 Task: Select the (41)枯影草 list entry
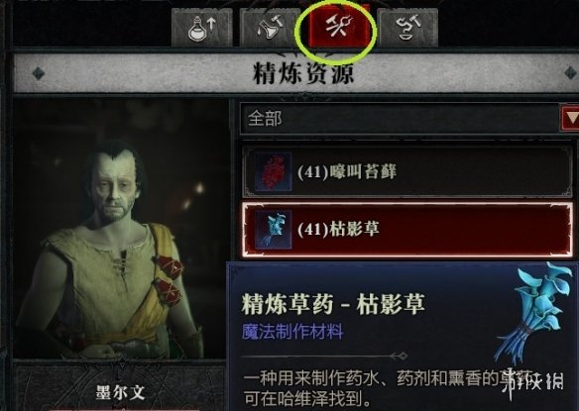(x=407, y=230)
